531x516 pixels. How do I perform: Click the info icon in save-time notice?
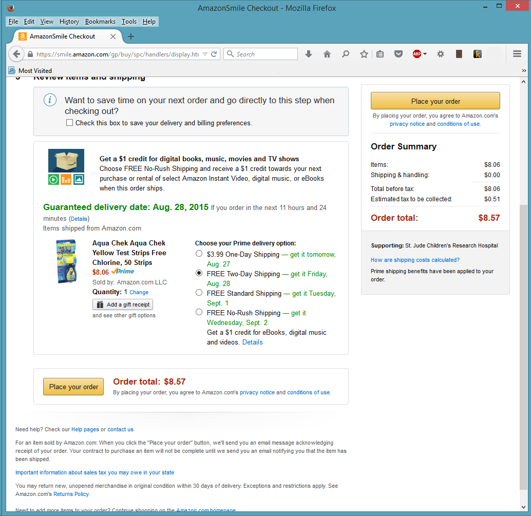tap(50, 100)
